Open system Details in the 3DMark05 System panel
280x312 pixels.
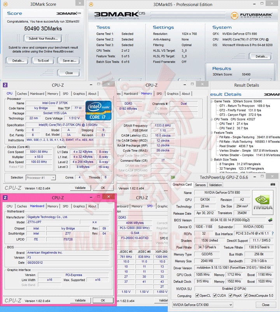pos(261,56)
